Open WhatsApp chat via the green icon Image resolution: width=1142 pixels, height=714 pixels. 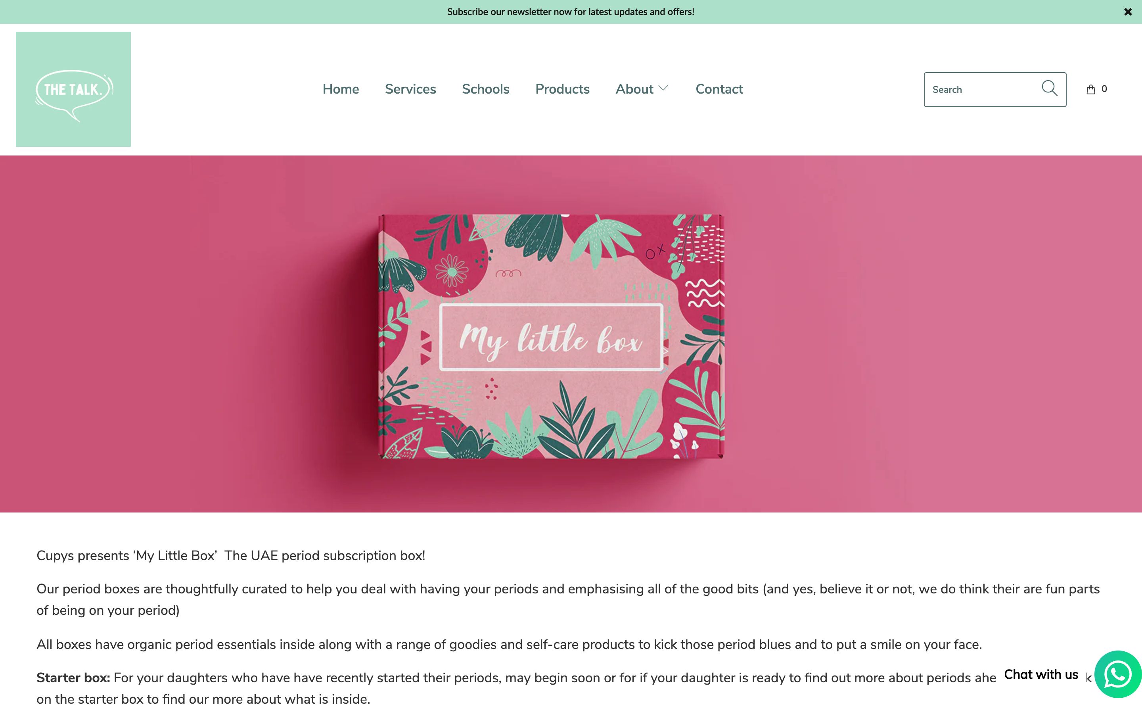tap(1118, 674)
